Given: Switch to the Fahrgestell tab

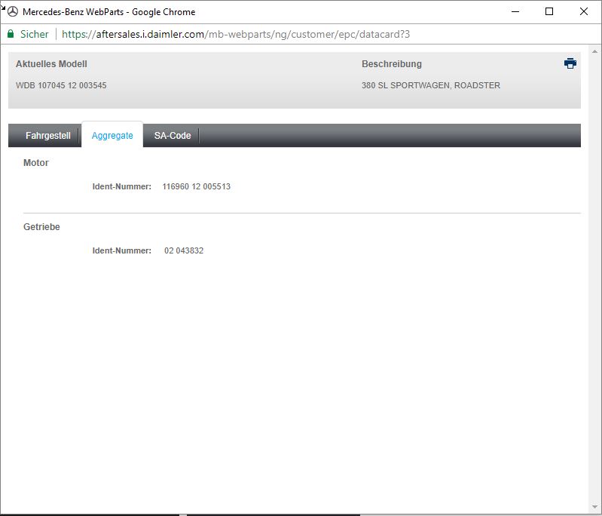Looking at the screenshot, I should 47,136.
